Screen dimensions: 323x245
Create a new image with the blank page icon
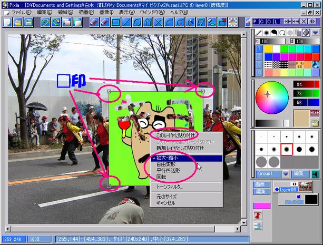(x=7, y=22)
